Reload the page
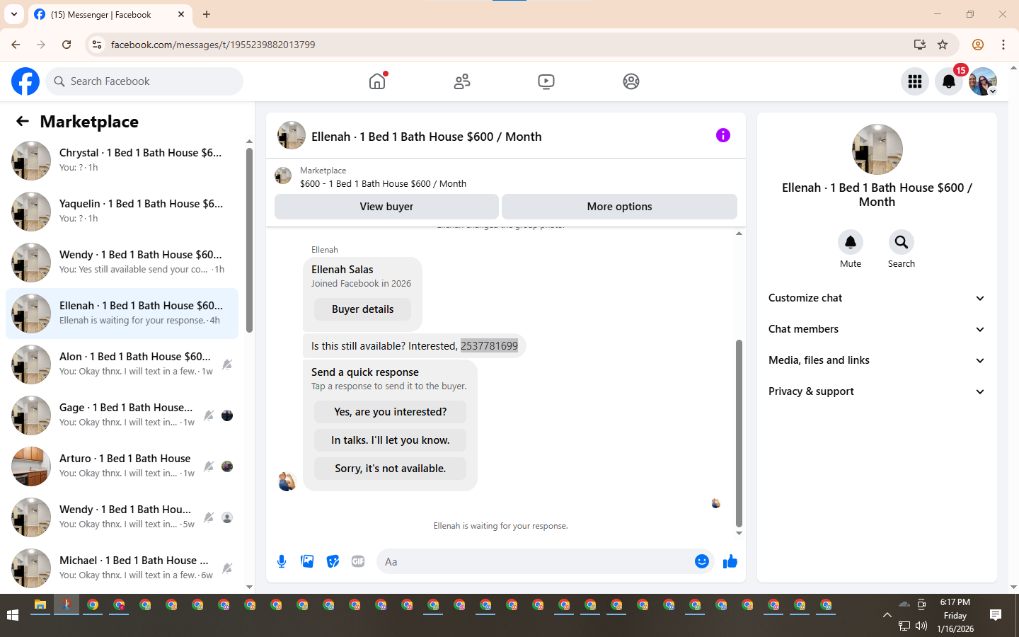The image size is (1019, 637). tap(67, 45)
